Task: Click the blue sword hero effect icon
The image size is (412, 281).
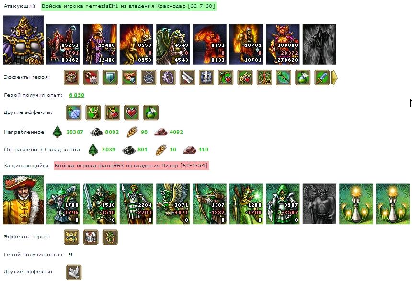Action: [322, 78]
